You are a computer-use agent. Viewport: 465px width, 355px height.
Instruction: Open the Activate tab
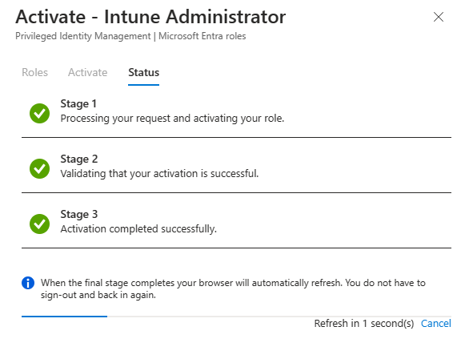coord(88,72)
